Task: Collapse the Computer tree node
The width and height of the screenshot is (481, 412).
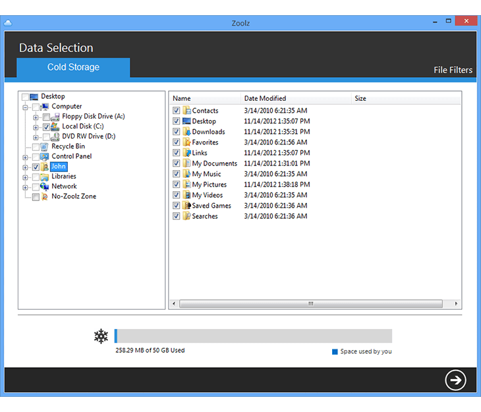Action: [x=25, y=107]
